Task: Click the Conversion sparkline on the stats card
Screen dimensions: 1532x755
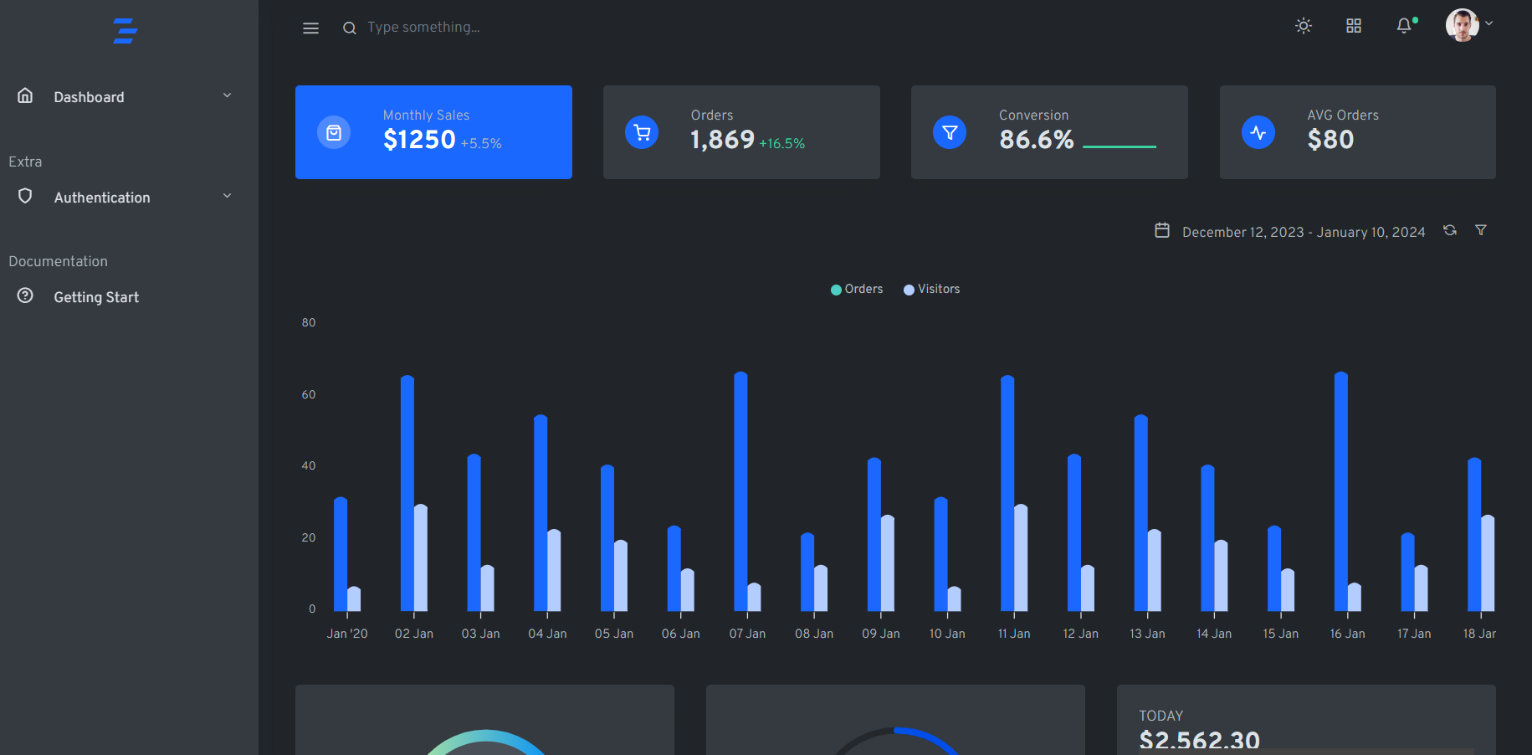Action: click(x=1119, y=144)
